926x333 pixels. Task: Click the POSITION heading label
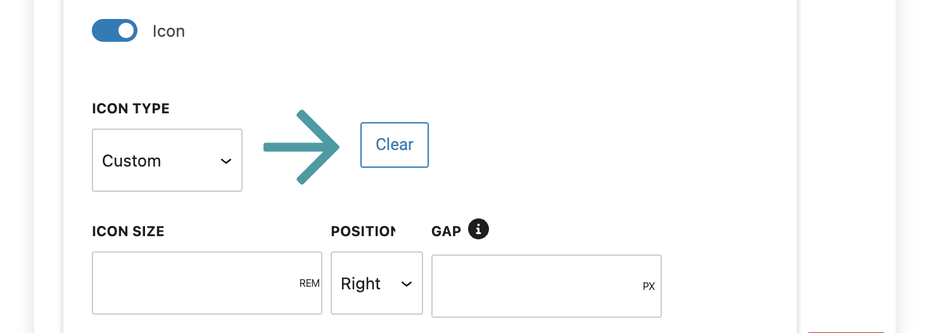click(363, 232)
